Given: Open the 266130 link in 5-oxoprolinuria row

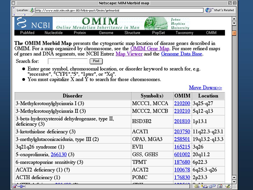Looking at the screenshot, I should tap(59, 155).
